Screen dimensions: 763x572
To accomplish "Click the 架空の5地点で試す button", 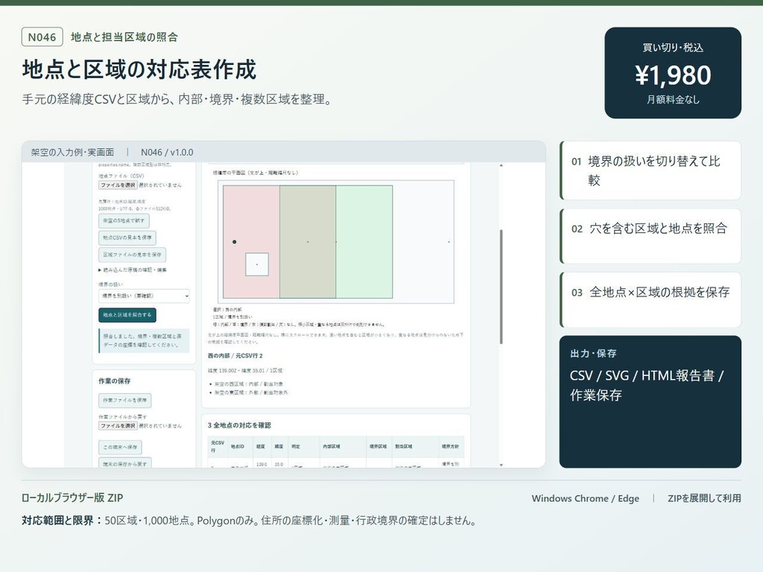I will tap(124, 220).
